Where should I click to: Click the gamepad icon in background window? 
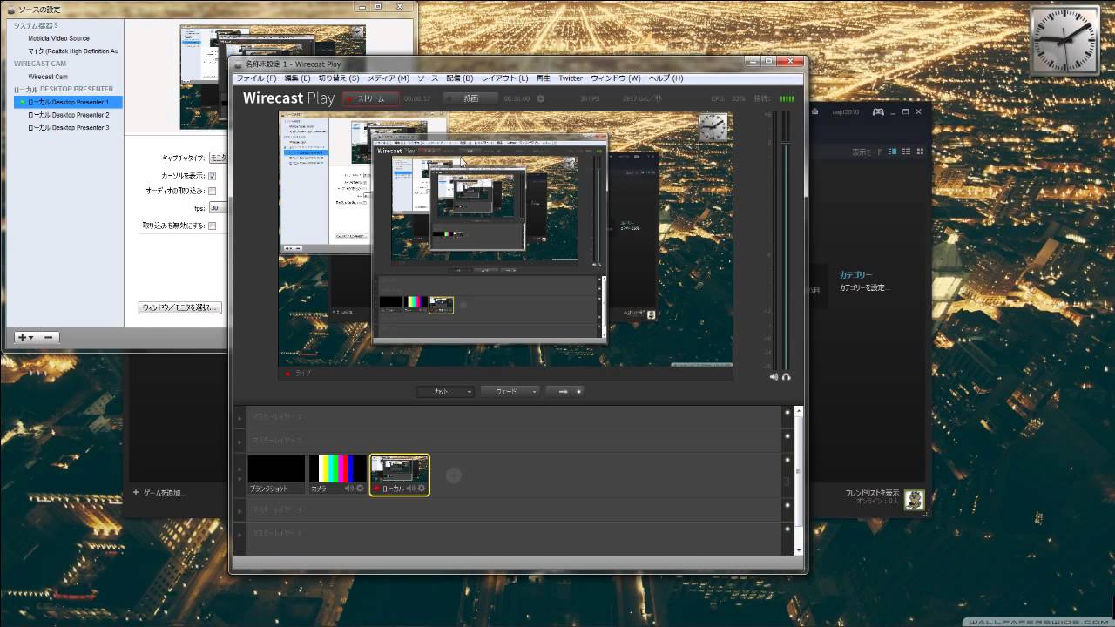tap(879, 112)
